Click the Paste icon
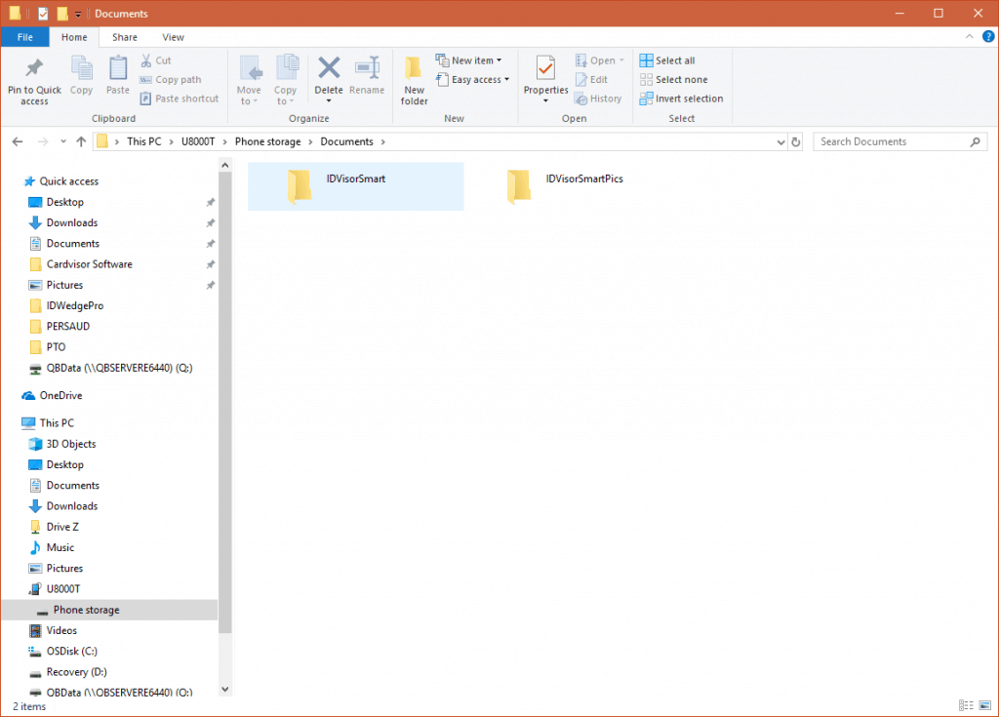The image size is (999, 717). click(117, 72)
